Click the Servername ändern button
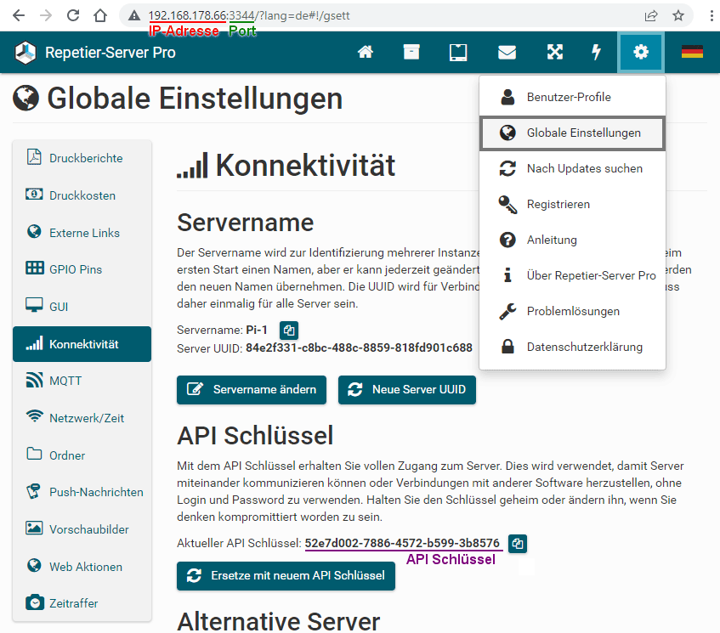 (252, 390)
